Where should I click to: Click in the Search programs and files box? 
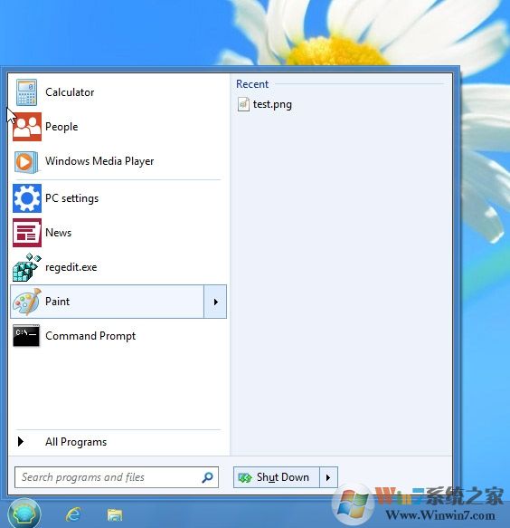[x=117, y=477]
